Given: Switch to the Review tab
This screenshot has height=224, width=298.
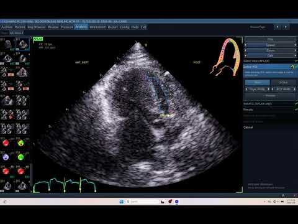Looking at the screenshot, I should (53, 27).
